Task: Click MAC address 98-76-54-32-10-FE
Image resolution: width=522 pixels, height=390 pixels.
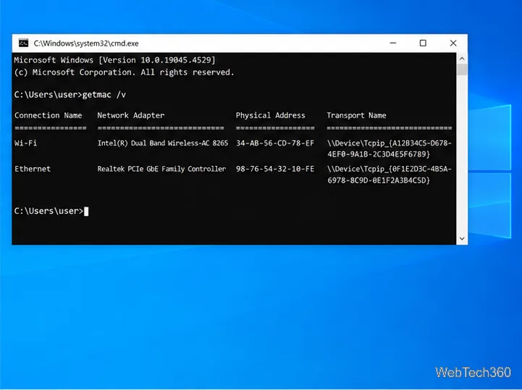Action: pyautogui.click(x=275, y=169)
